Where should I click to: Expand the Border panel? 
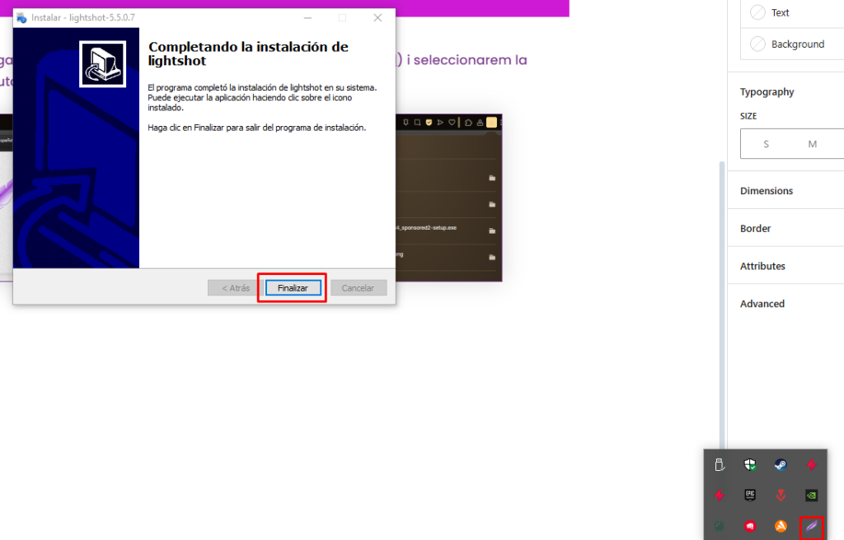point(756,229)
